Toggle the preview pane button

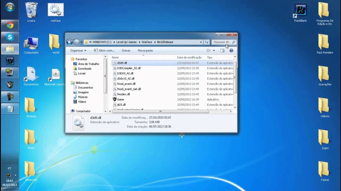coord(222,50)
